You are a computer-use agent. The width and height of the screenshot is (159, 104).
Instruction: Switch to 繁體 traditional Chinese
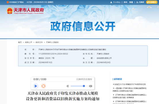(131, 2)
